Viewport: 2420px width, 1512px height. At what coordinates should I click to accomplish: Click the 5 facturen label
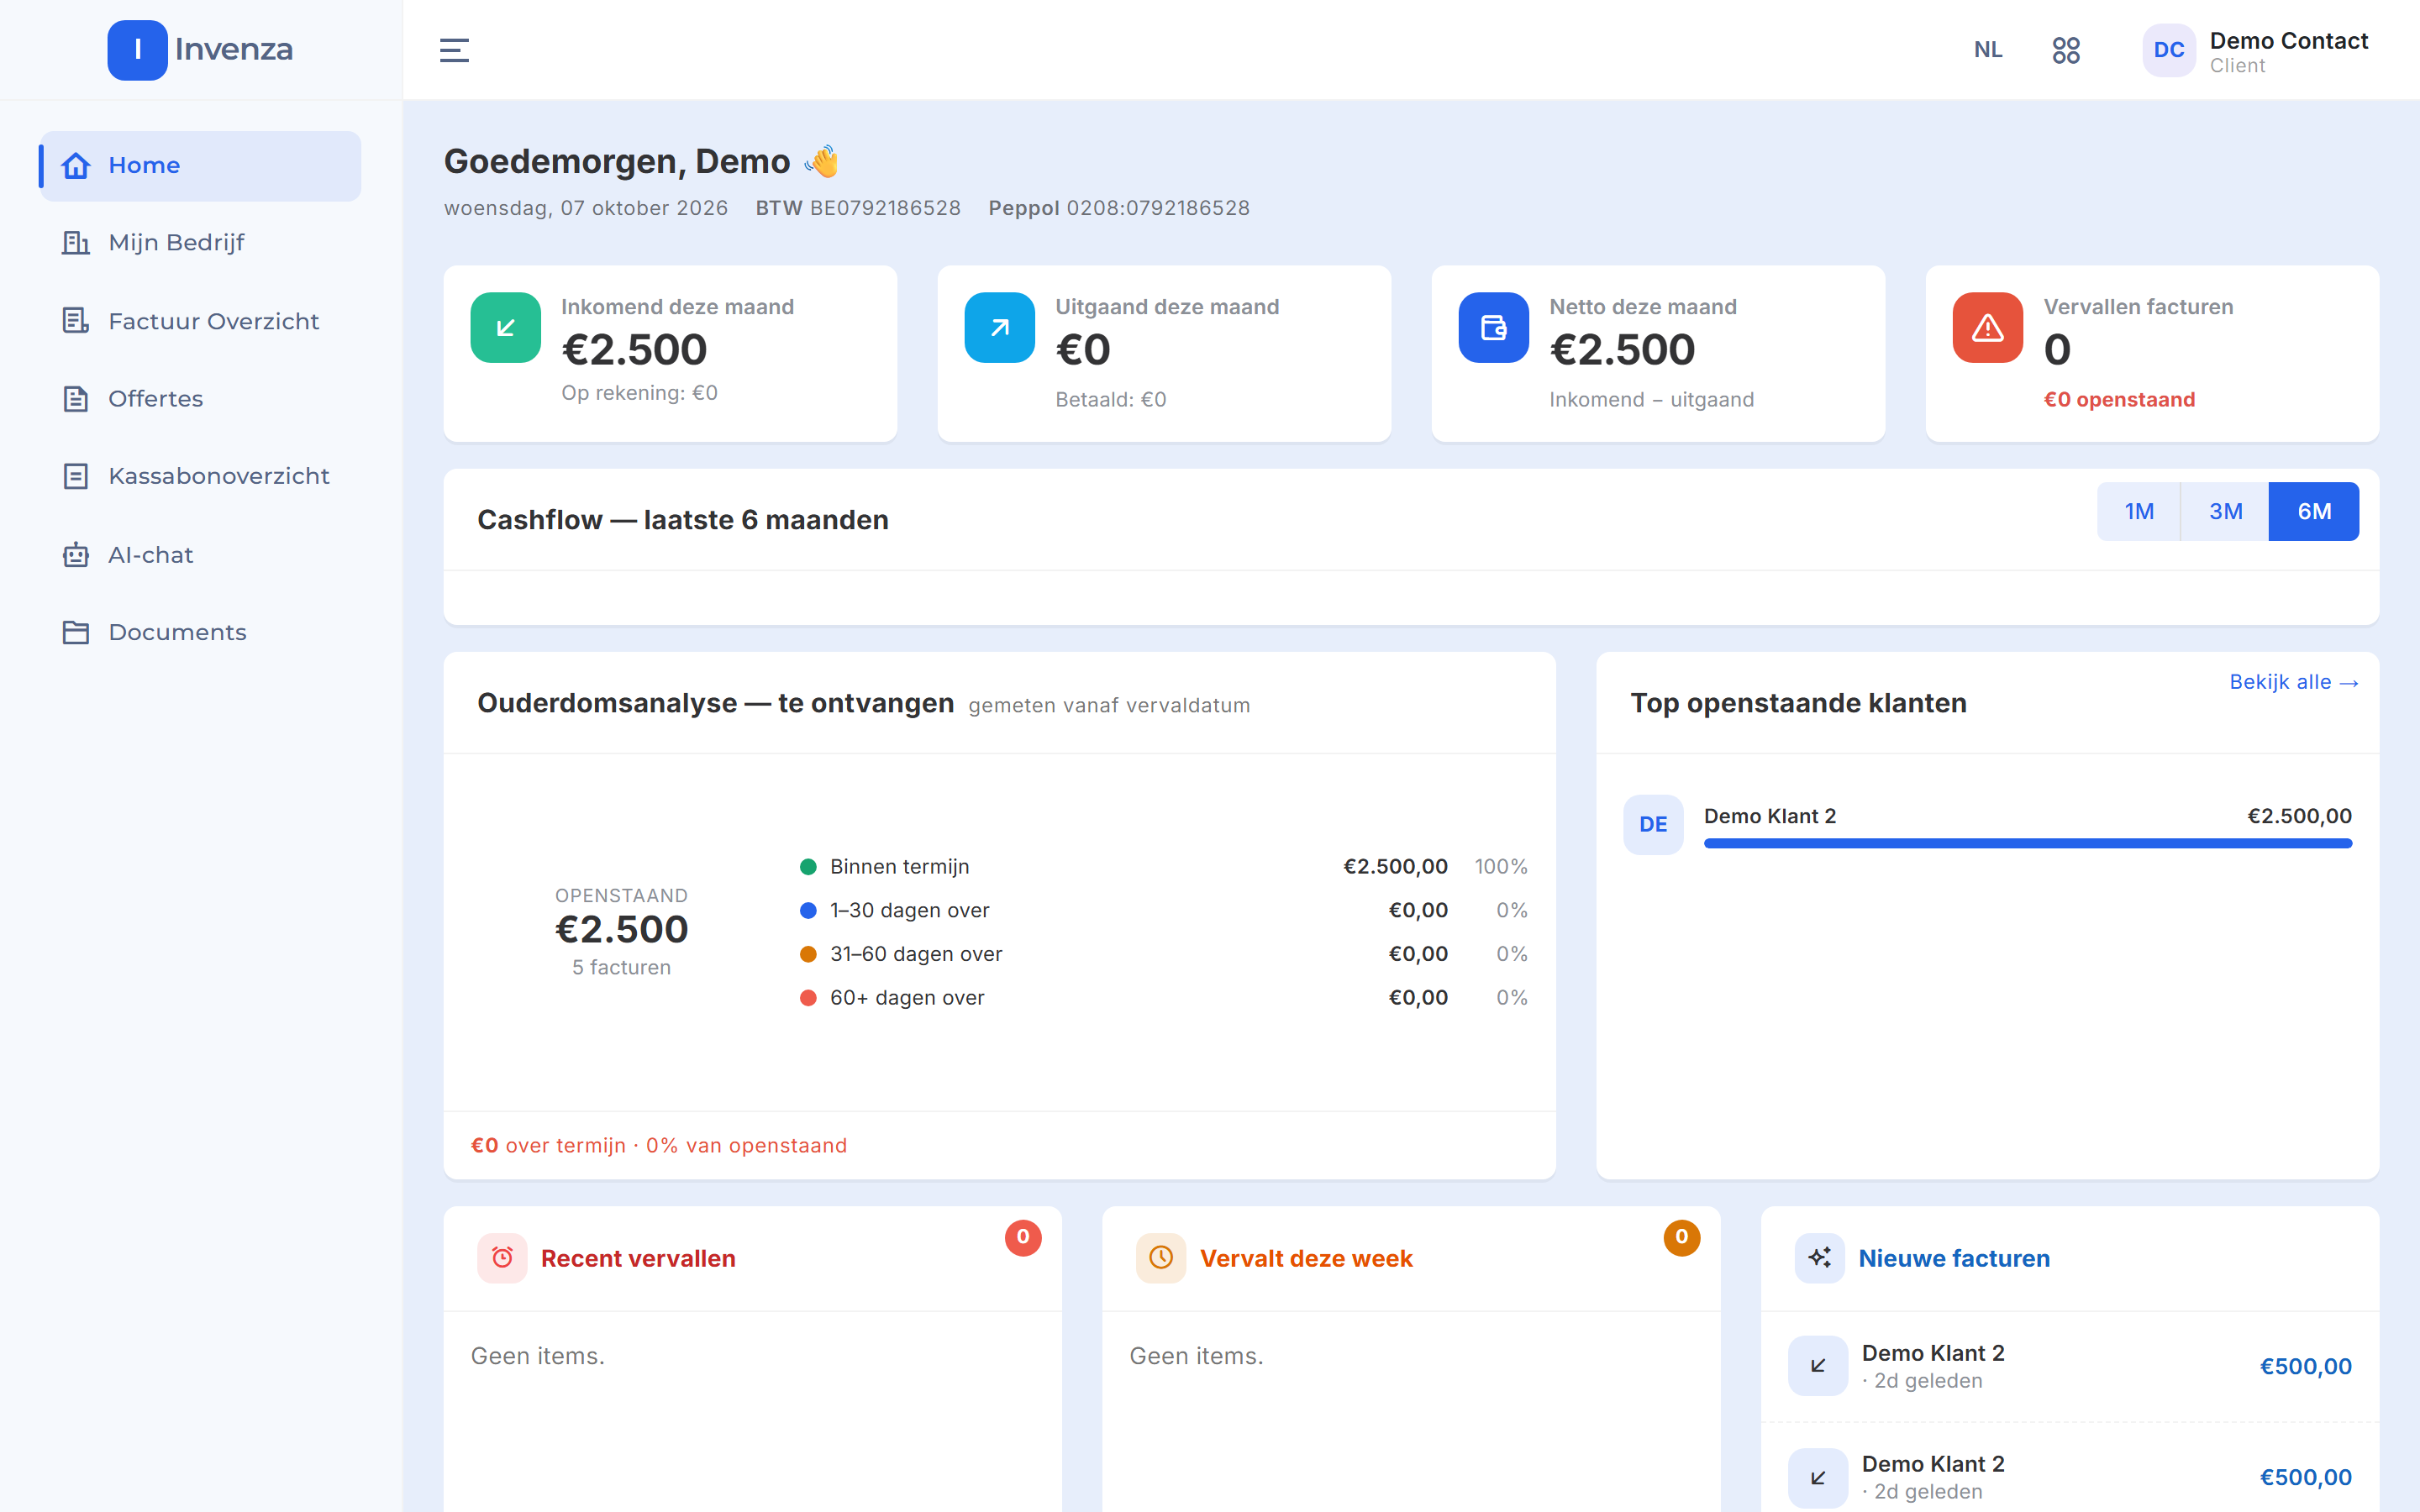[x=621, y=968]
